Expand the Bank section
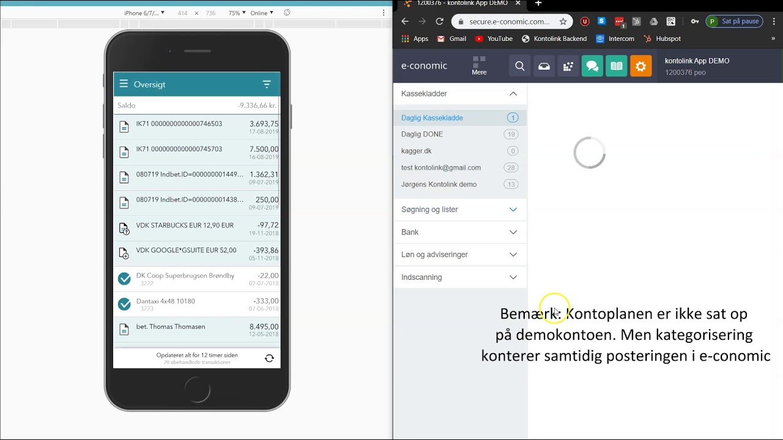Image resolution: width=783 pixels, height=440 pixels. [x=513, y=232]
